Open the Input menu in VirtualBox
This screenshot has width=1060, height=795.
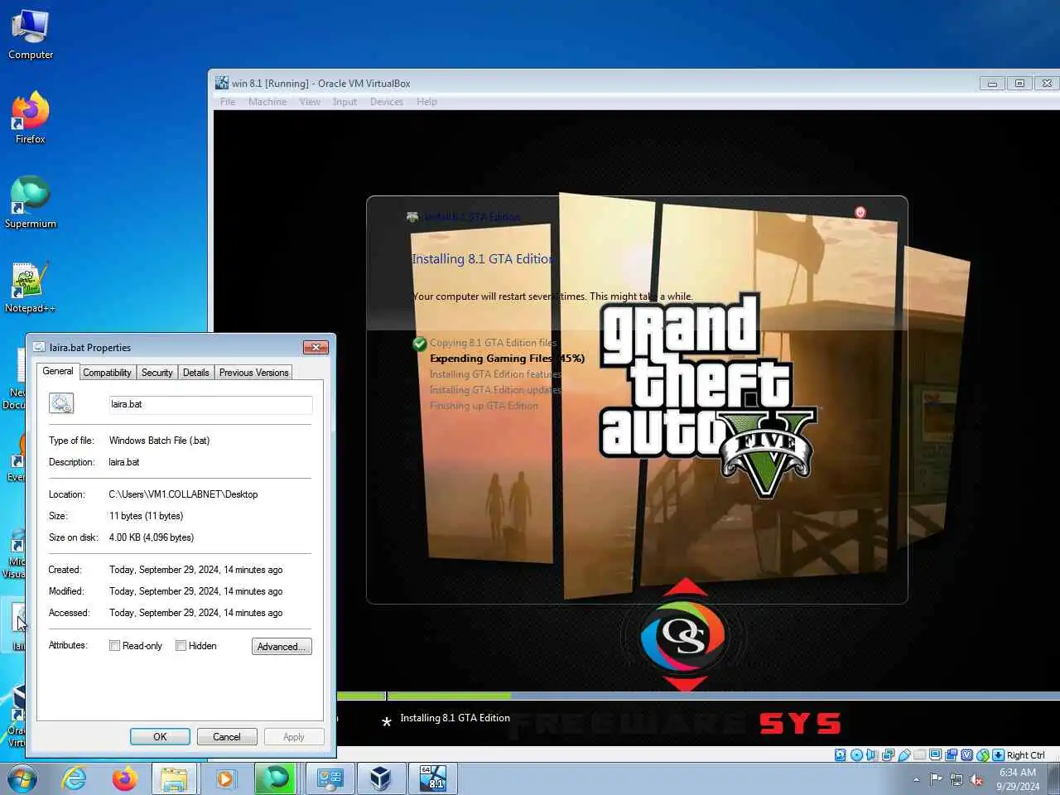click(x=344, y=102)
